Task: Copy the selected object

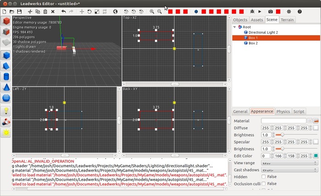Action: tap(38, 11)
